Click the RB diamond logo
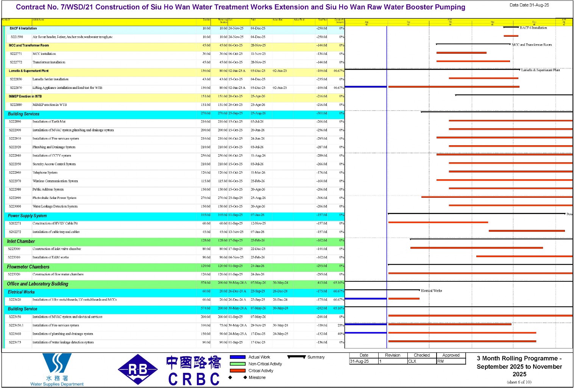 tap(138, 369)
